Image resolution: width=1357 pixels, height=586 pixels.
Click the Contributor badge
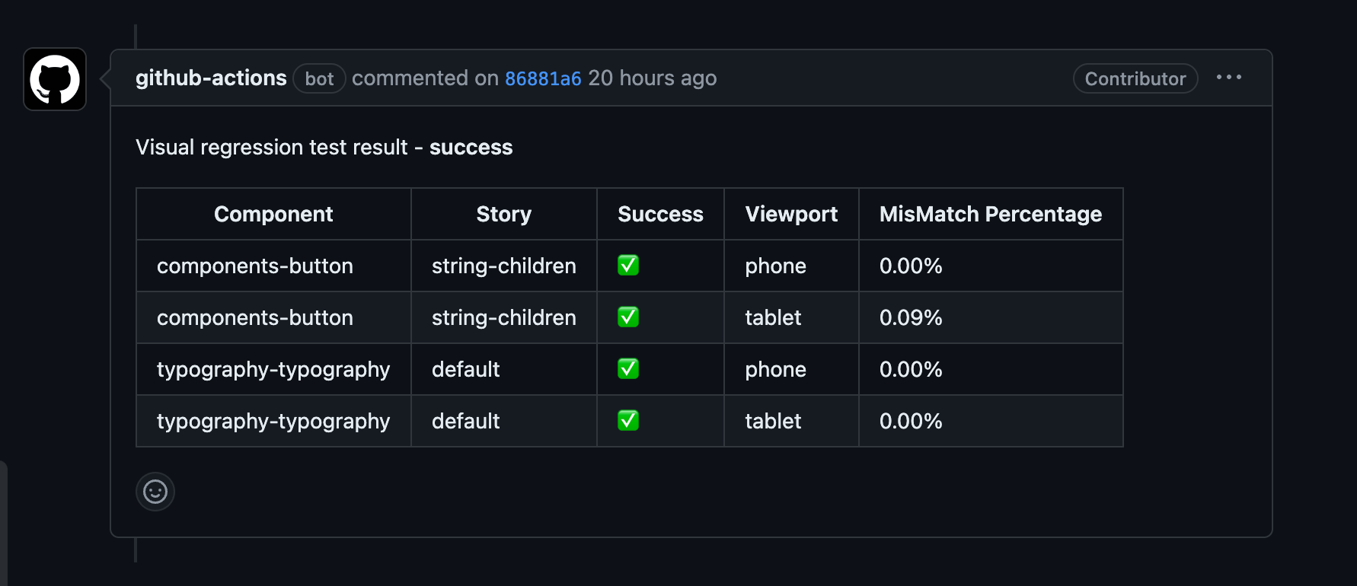tap(1135, 78)
